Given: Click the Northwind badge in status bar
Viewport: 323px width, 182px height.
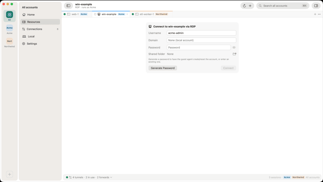Looking at the screenshot, I should point(298,177).
